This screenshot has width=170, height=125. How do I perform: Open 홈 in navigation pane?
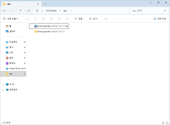click(8, 26)
